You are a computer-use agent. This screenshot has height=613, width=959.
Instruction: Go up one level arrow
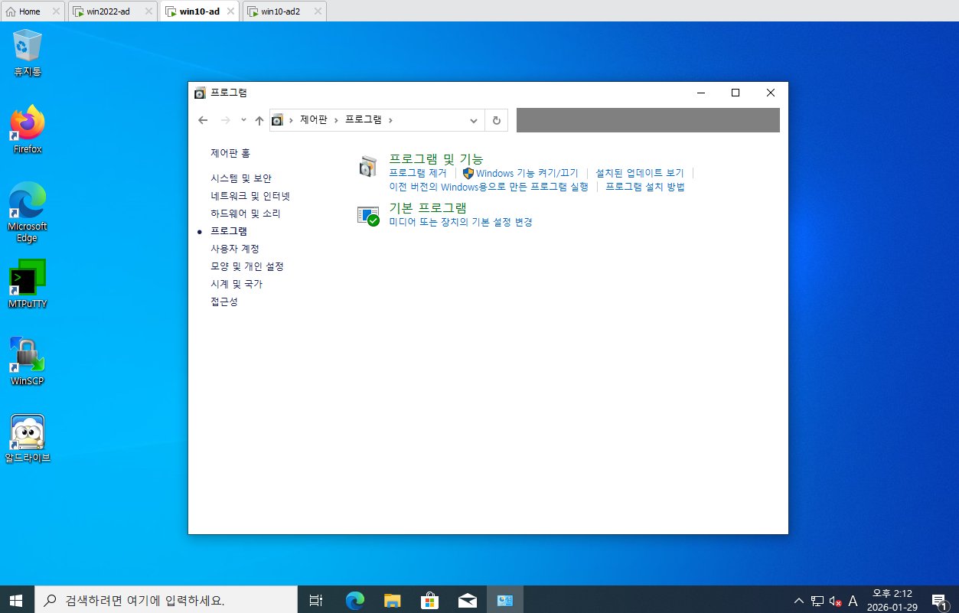click(x=259, y=120)
